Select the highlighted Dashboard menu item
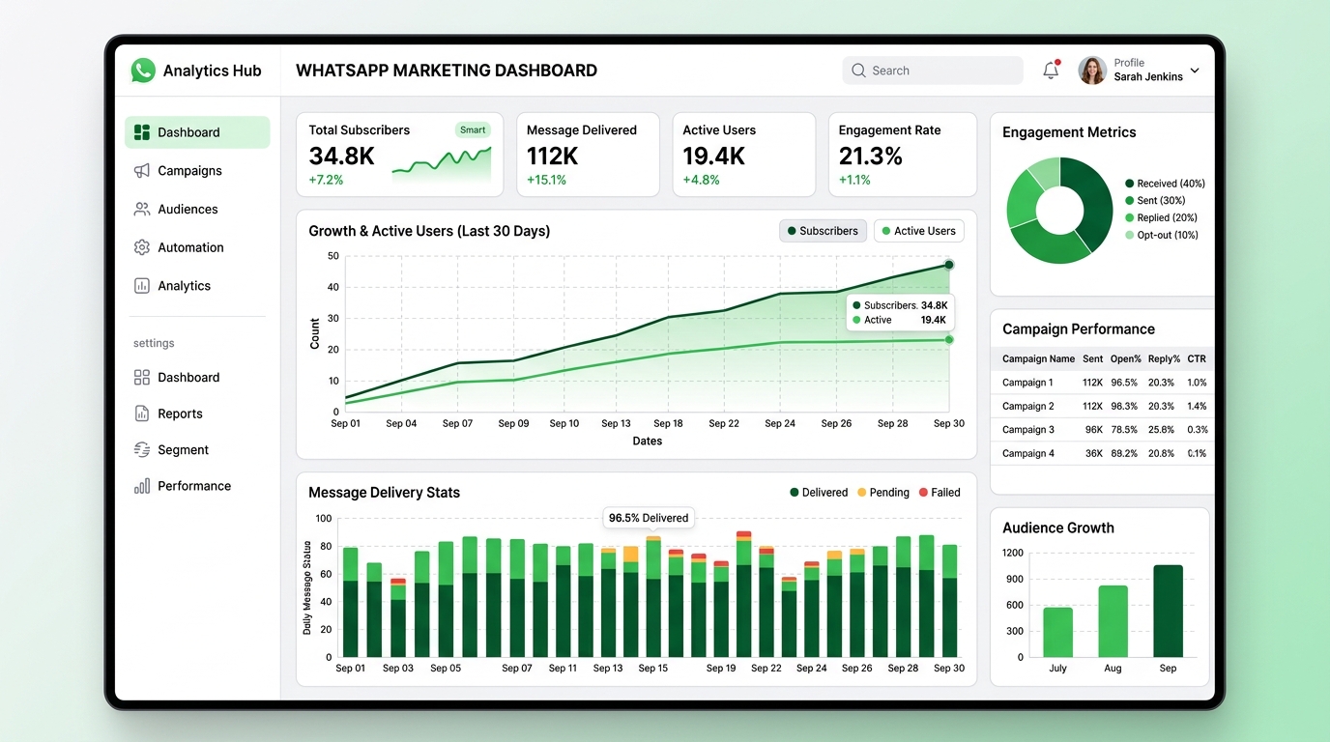Screen dimensions: 1330x742 pos(197,132)
